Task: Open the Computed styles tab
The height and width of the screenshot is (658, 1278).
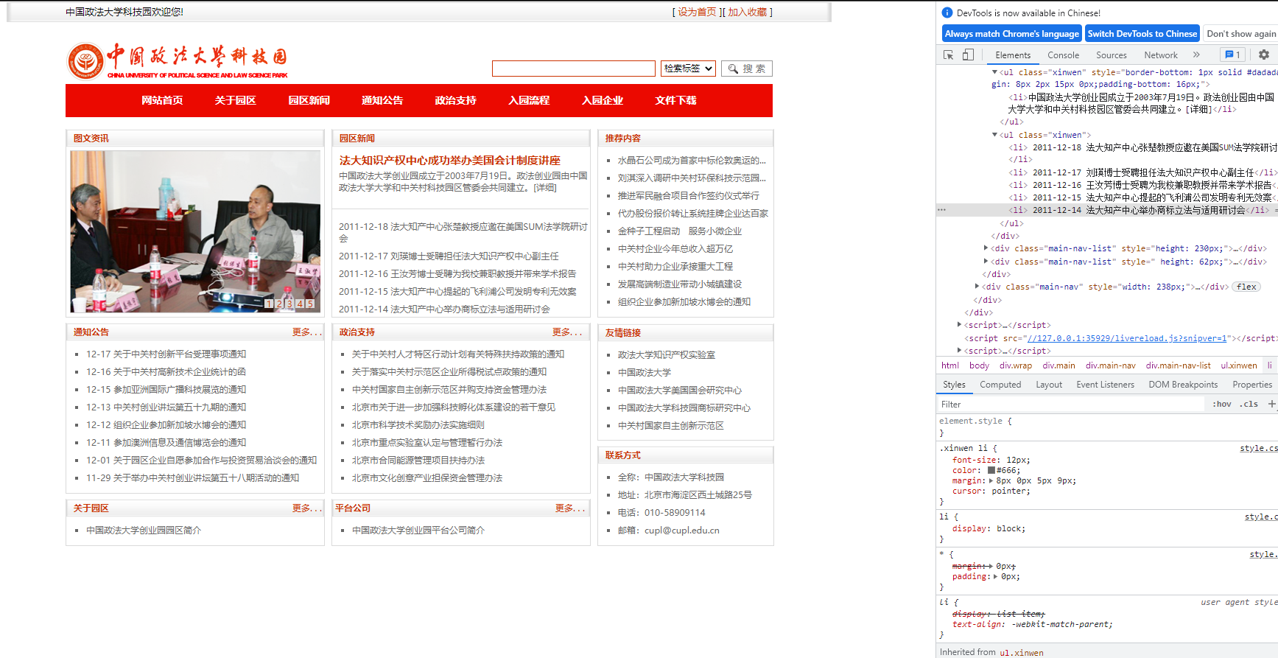Action: click(x=1000, y=385)
